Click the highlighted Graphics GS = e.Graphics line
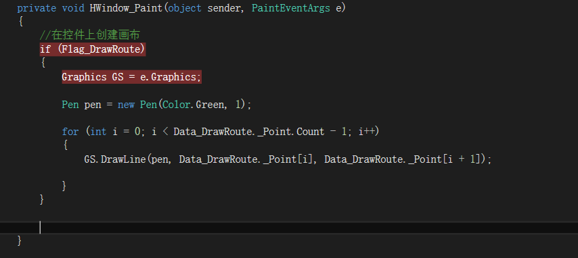This screenshot has height=258, width=578. coord(131,77)
